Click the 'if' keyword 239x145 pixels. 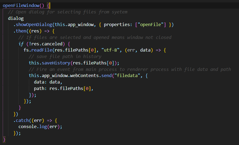coord(21,44)
